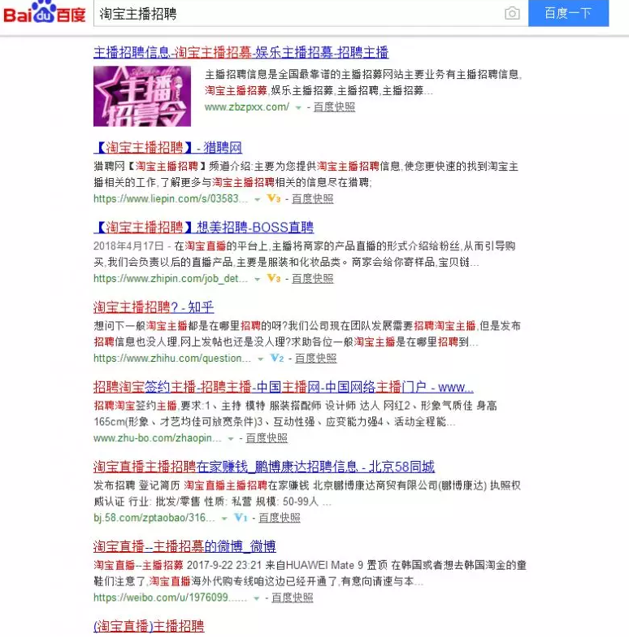Click the weibo.com/u/1976099 URL
Screen dimensions: 629x639
coord(171,598)
